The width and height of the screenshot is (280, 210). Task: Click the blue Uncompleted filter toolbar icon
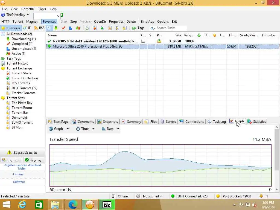pos(71,28)
